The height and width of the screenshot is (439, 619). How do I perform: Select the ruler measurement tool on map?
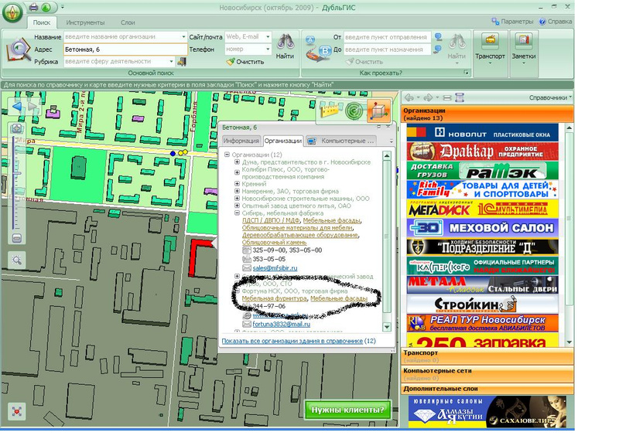pos(330,111)
